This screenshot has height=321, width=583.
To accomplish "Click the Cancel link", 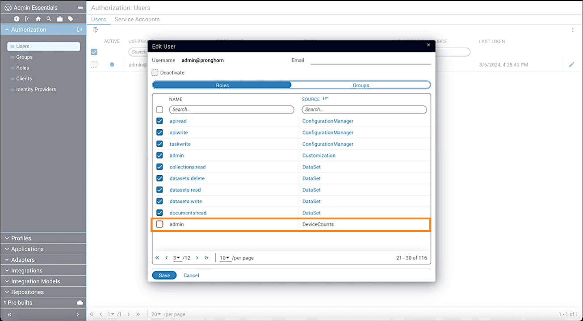I will 191,276.
